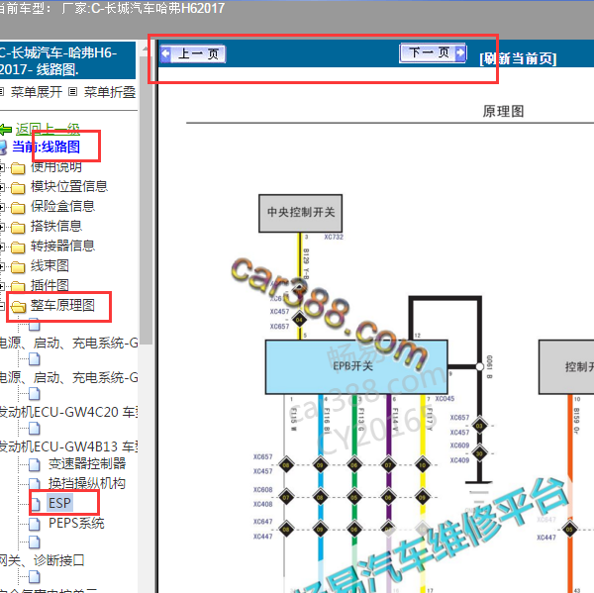Click page icon above 网关、诊断接口

pyautogui.click(x=35, y=543)
